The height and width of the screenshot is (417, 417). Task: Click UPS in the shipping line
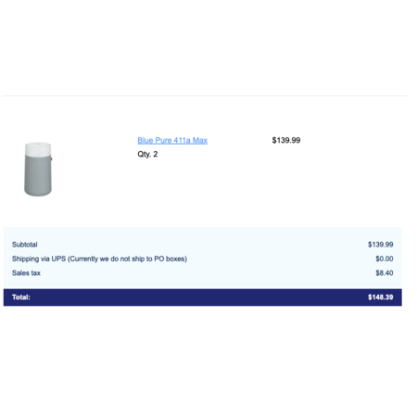point(58,259)
